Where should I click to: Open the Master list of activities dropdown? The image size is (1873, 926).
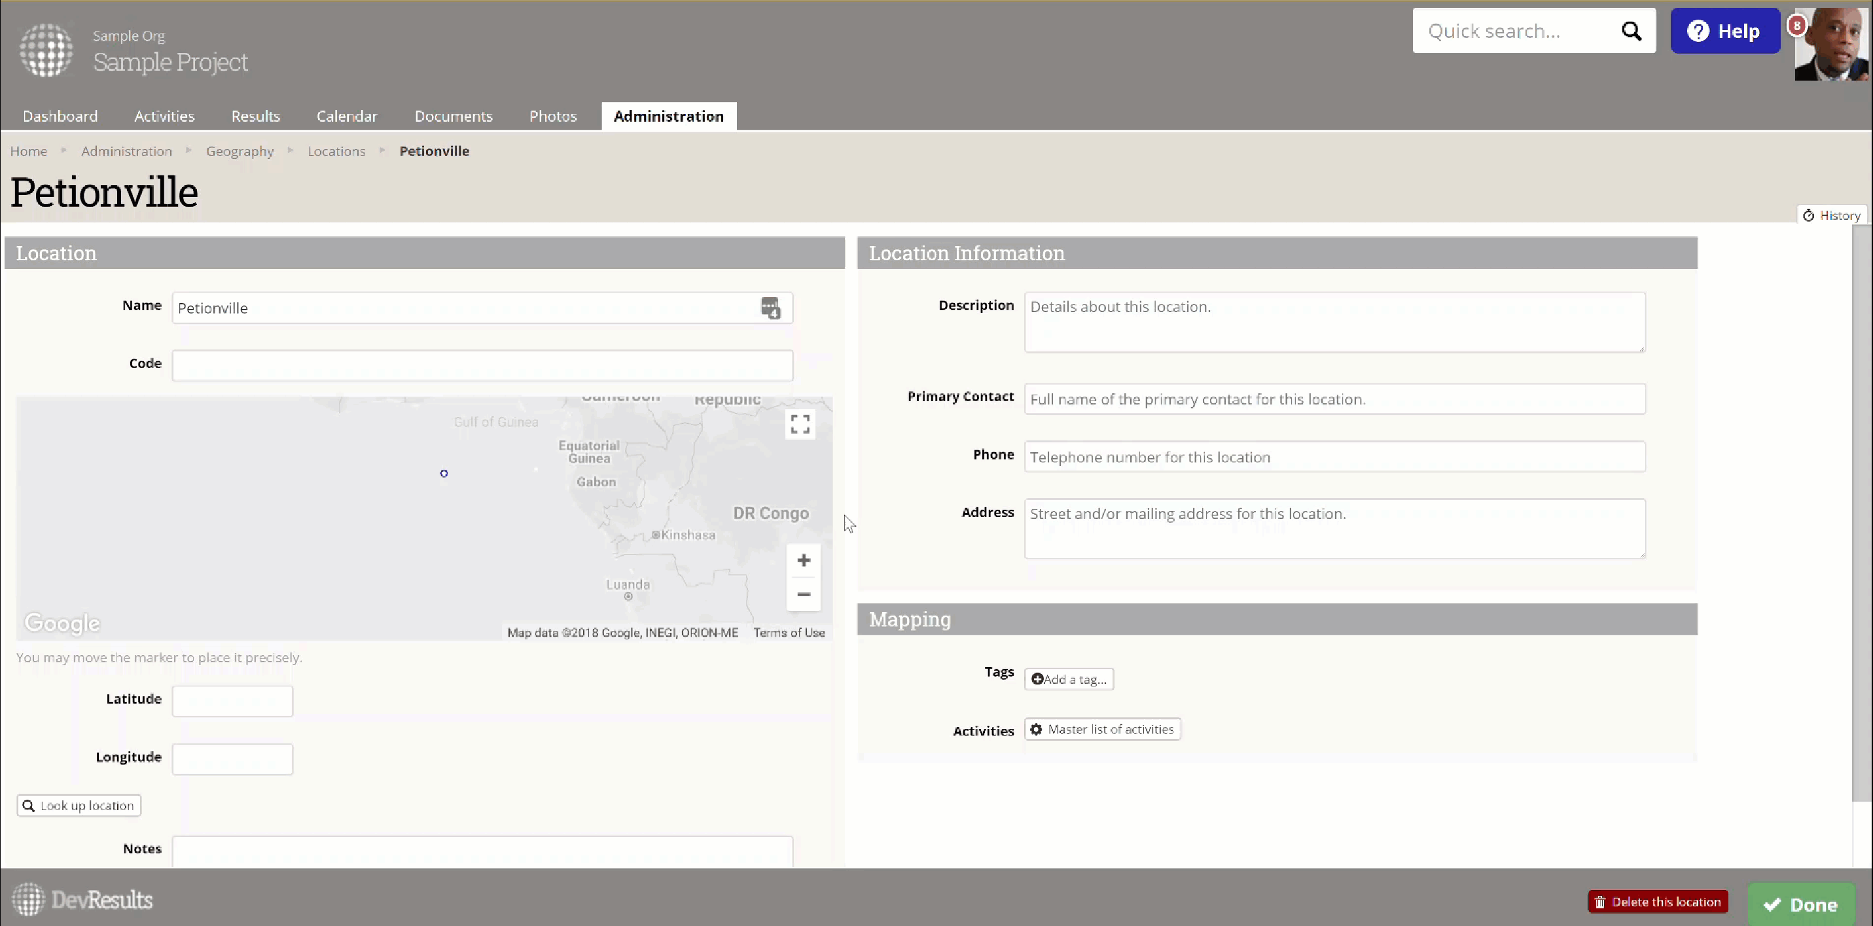[1102, 729]
